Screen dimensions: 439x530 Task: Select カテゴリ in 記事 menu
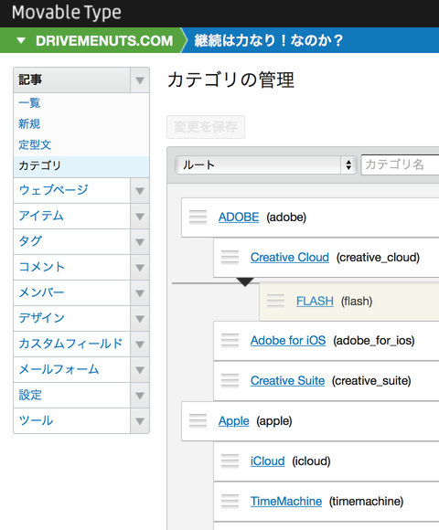(x=81, y=165)
